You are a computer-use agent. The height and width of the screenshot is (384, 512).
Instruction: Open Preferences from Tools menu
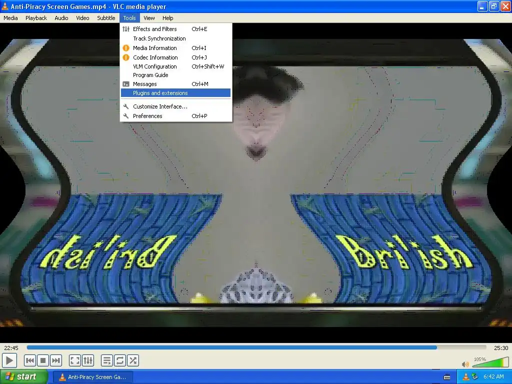coord(175,116)
